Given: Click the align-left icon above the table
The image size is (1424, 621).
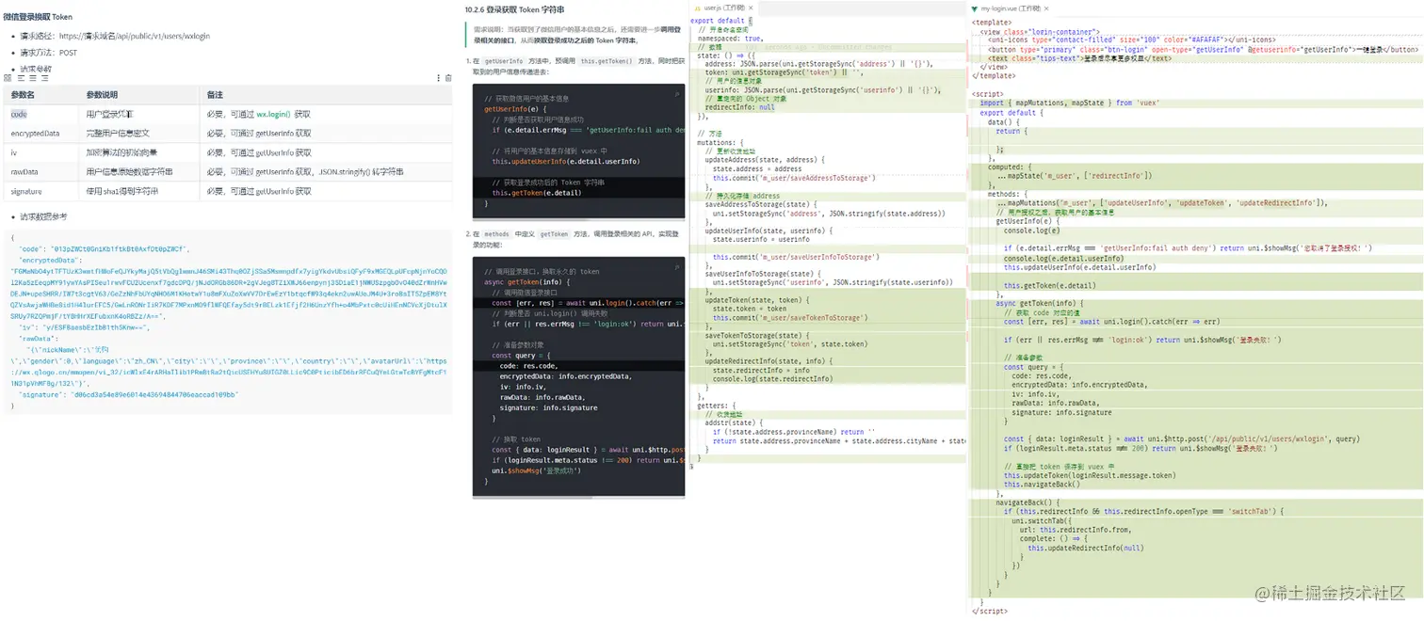Looking at the screenshot, I should pos(21,78).
